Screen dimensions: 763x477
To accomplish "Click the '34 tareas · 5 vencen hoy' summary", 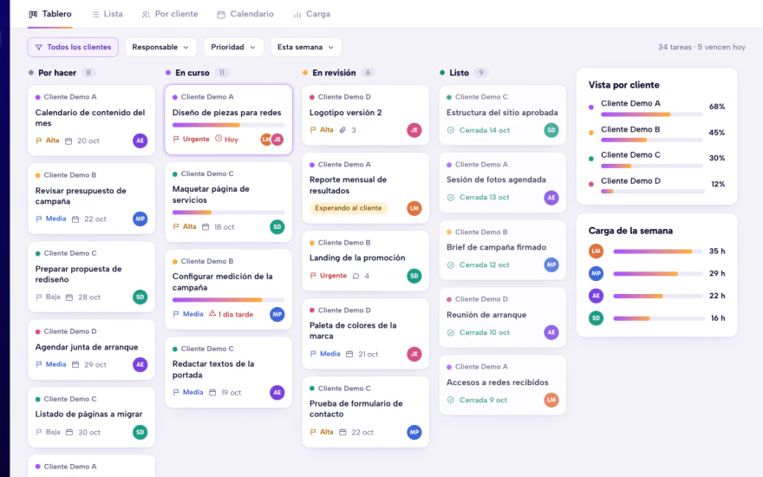I will pyautogui.click(x=701, y=47).
